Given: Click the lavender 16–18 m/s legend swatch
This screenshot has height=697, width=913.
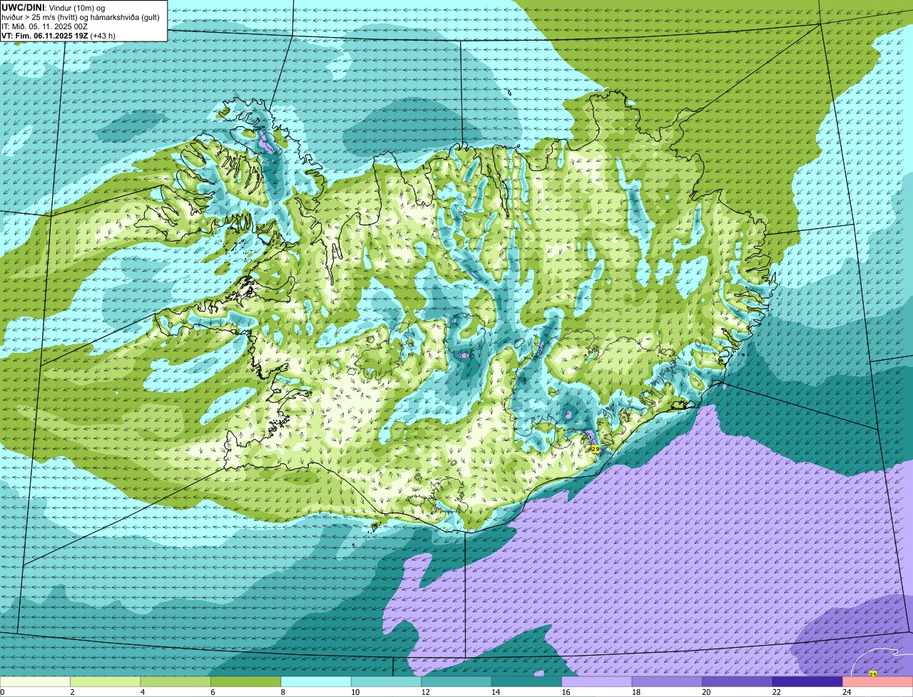Looking at the screenshot, I should tap(597, 681).
